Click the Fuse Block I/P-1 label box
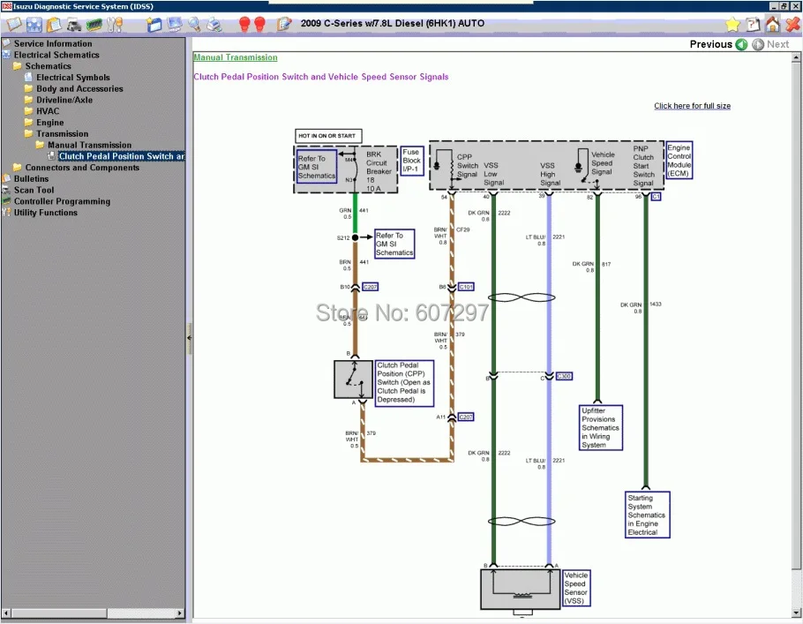The height and width of the screenshot is (624, 803). coord(411,161)
